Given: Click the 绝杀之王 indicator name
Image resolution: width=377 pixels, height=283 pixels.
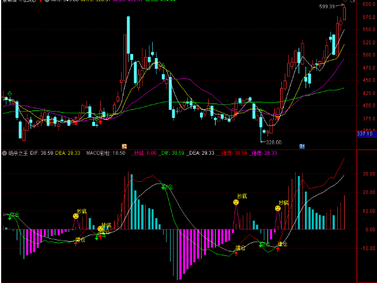Looking at the screenshot, I should pos(18,153).
